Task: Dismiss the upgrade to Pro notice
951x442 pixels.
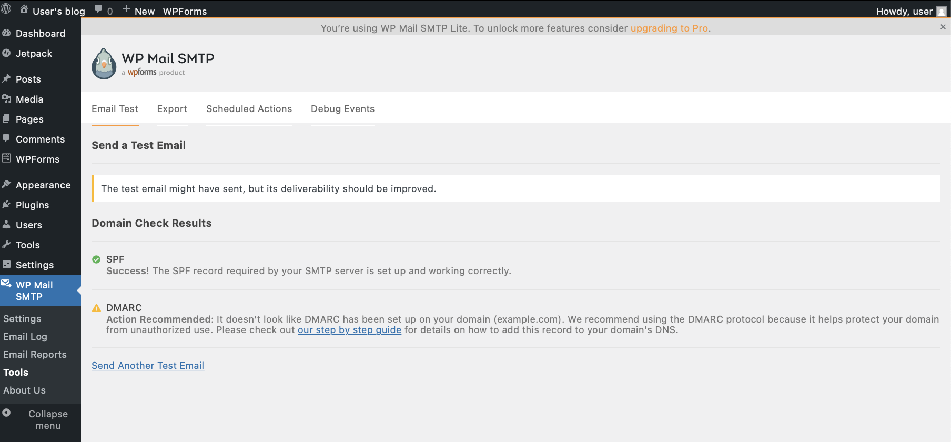Action: click(943, 27)
